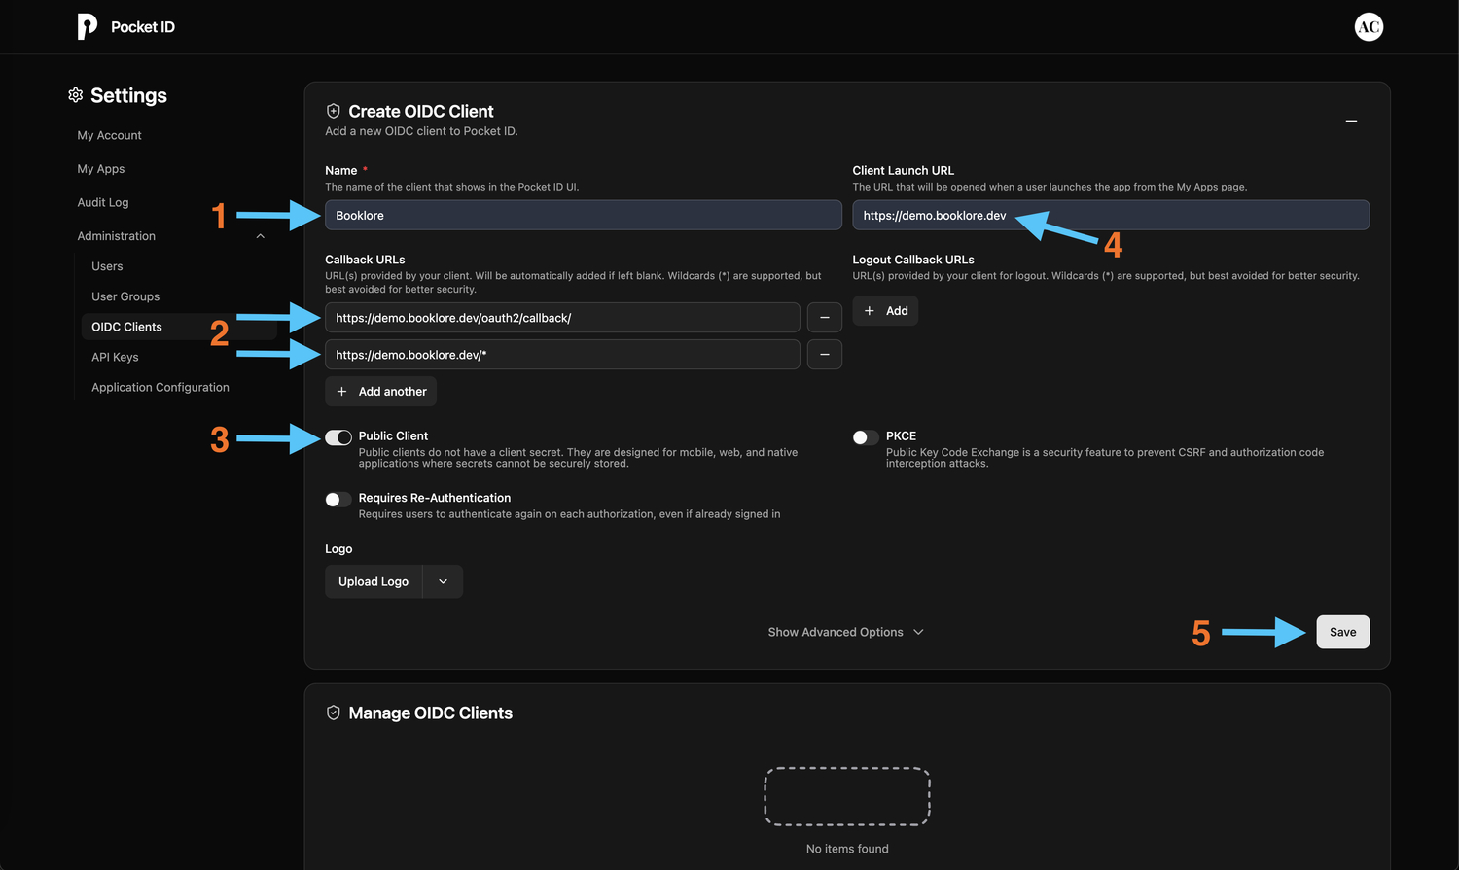Image resolution: width=1459 pixels, height=870 pixels.
Task: Enable Requires Re-Authentication
Action: coord(338,499)
